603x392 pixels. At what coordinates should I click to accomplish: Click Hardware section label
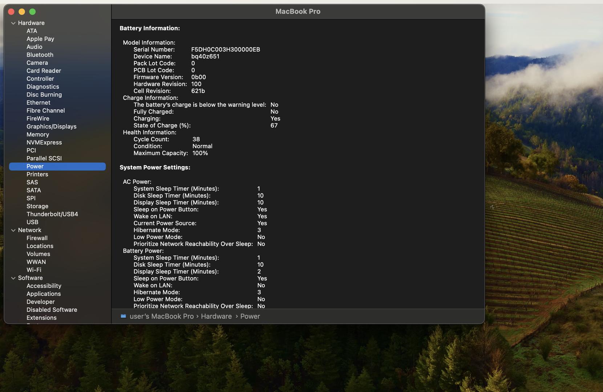click(31, 23)
